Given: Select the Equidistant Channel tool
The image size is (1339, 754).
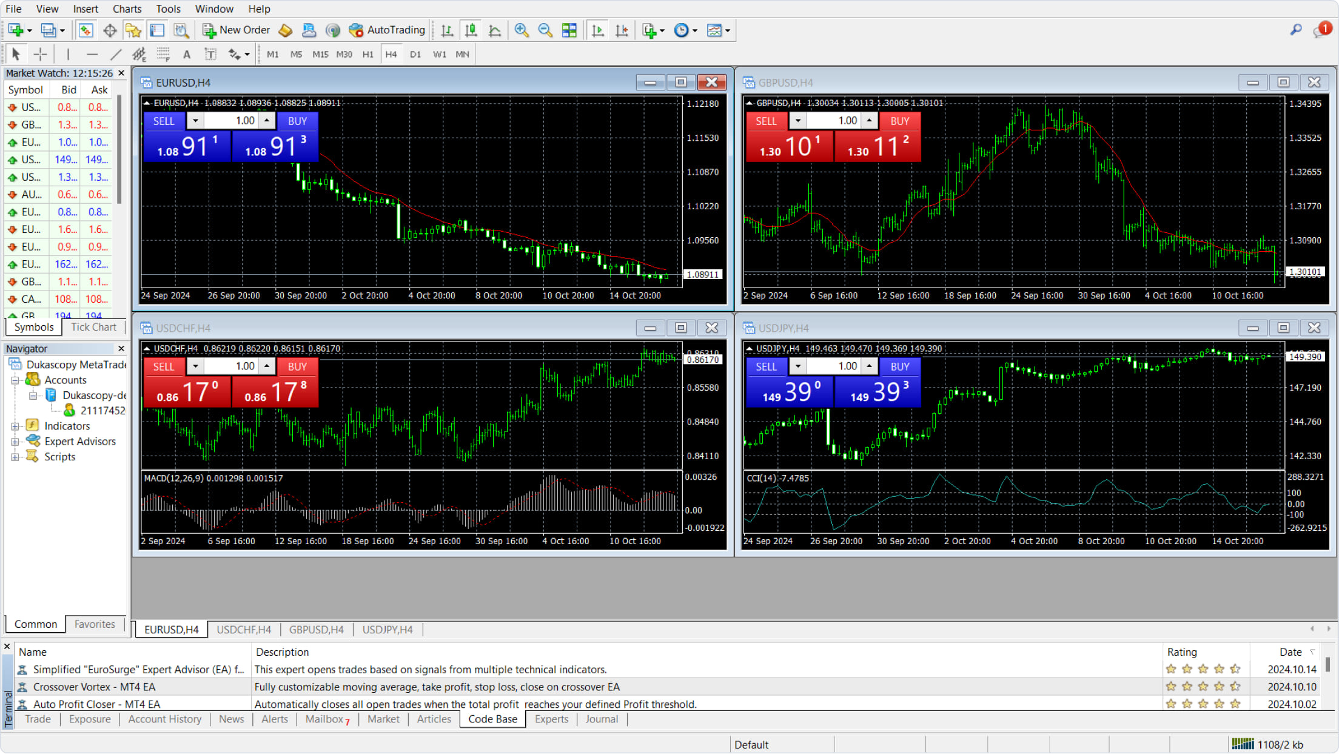Looking at the screenshot, I should click(139, 54).
